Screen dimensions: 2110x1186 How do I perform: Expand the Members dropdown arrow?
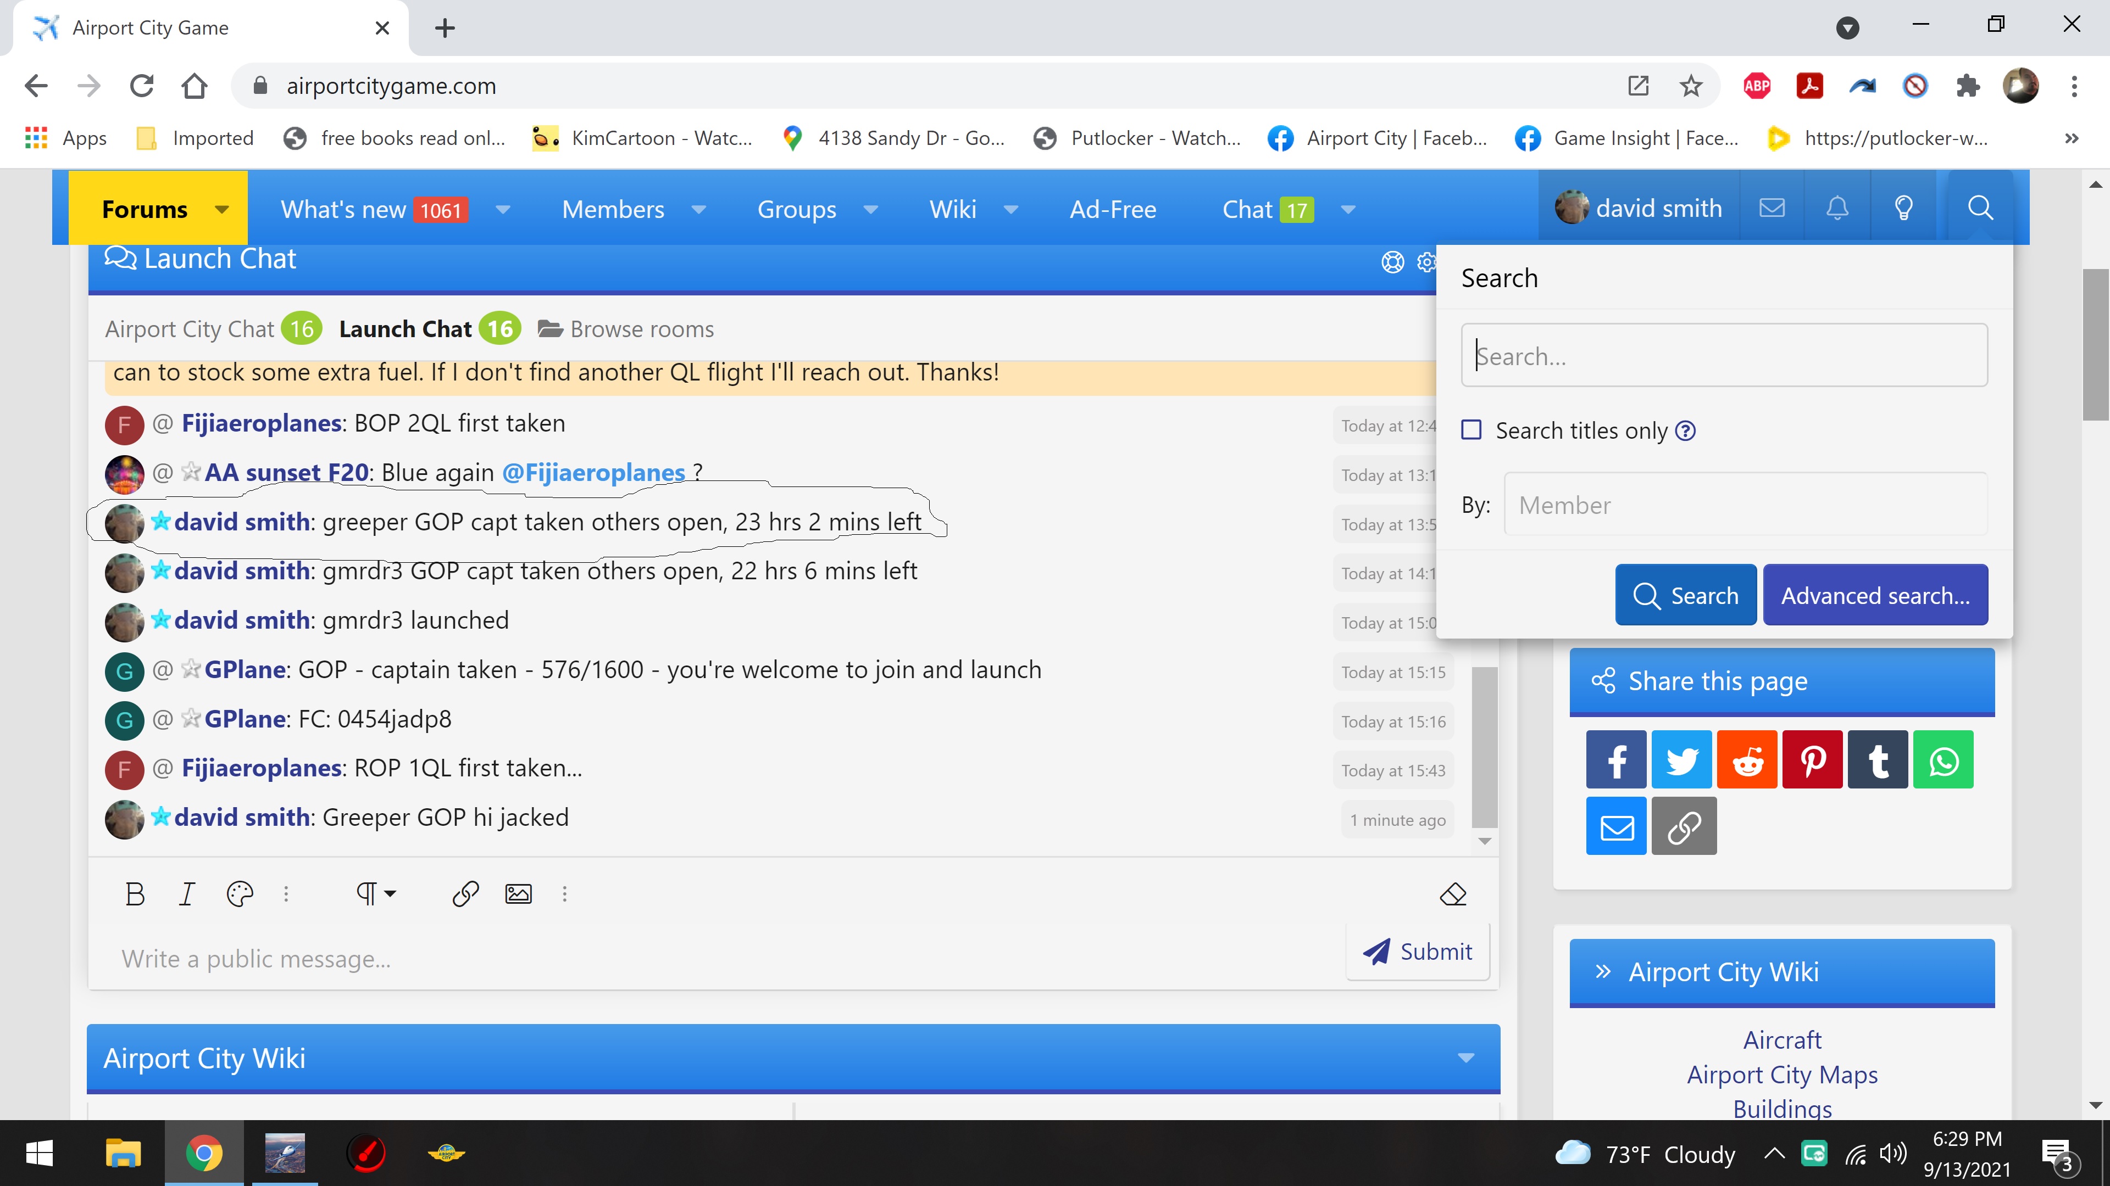pos(699,210)
